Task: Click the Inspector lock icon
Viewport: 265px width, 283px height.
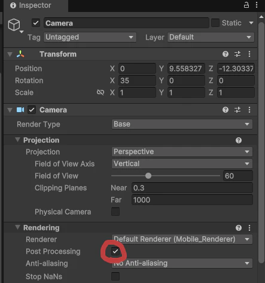Action: (x=246, y=5)
